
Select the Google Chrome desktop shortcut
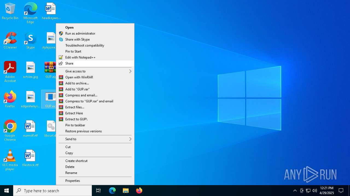[x=10, y=131]
